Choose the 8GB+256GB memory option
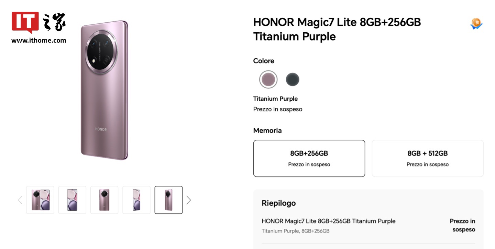Screen dimensions: 495x249 (x=309, y=158)
